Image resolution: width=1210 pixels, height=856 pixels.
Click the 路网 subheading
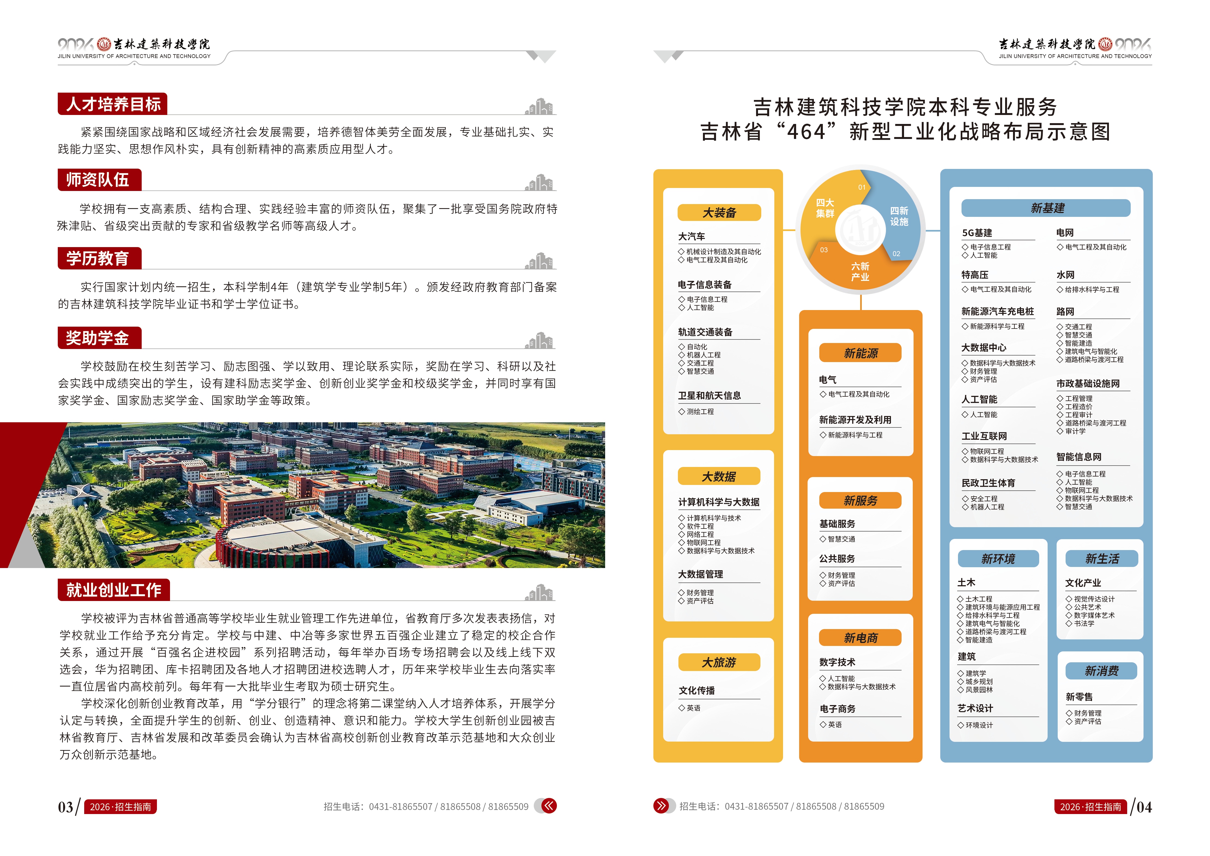(1065, 311)
